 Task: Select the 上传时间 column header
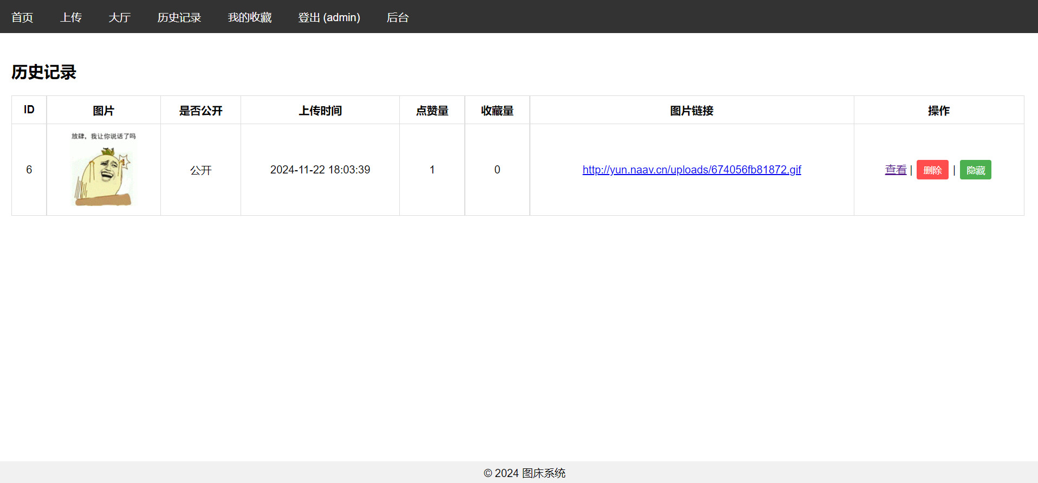[320, 111]
